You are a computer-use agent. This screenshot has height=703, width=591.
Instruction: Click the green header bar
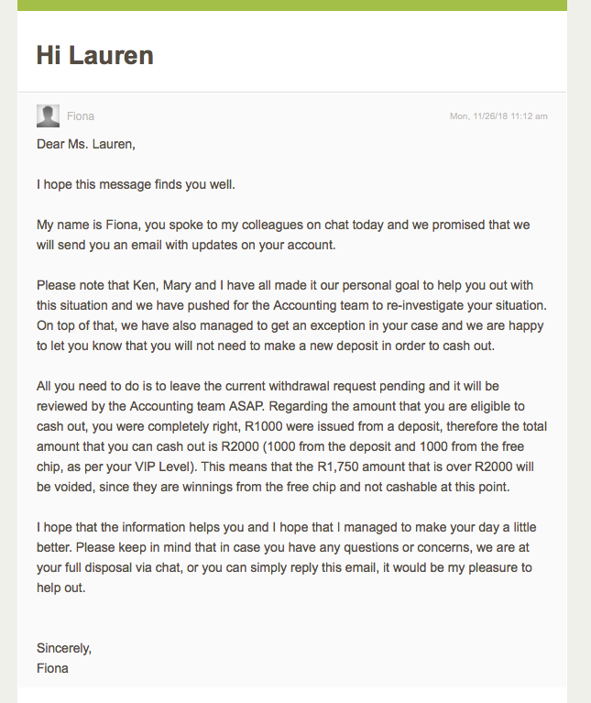pos(292,5)
